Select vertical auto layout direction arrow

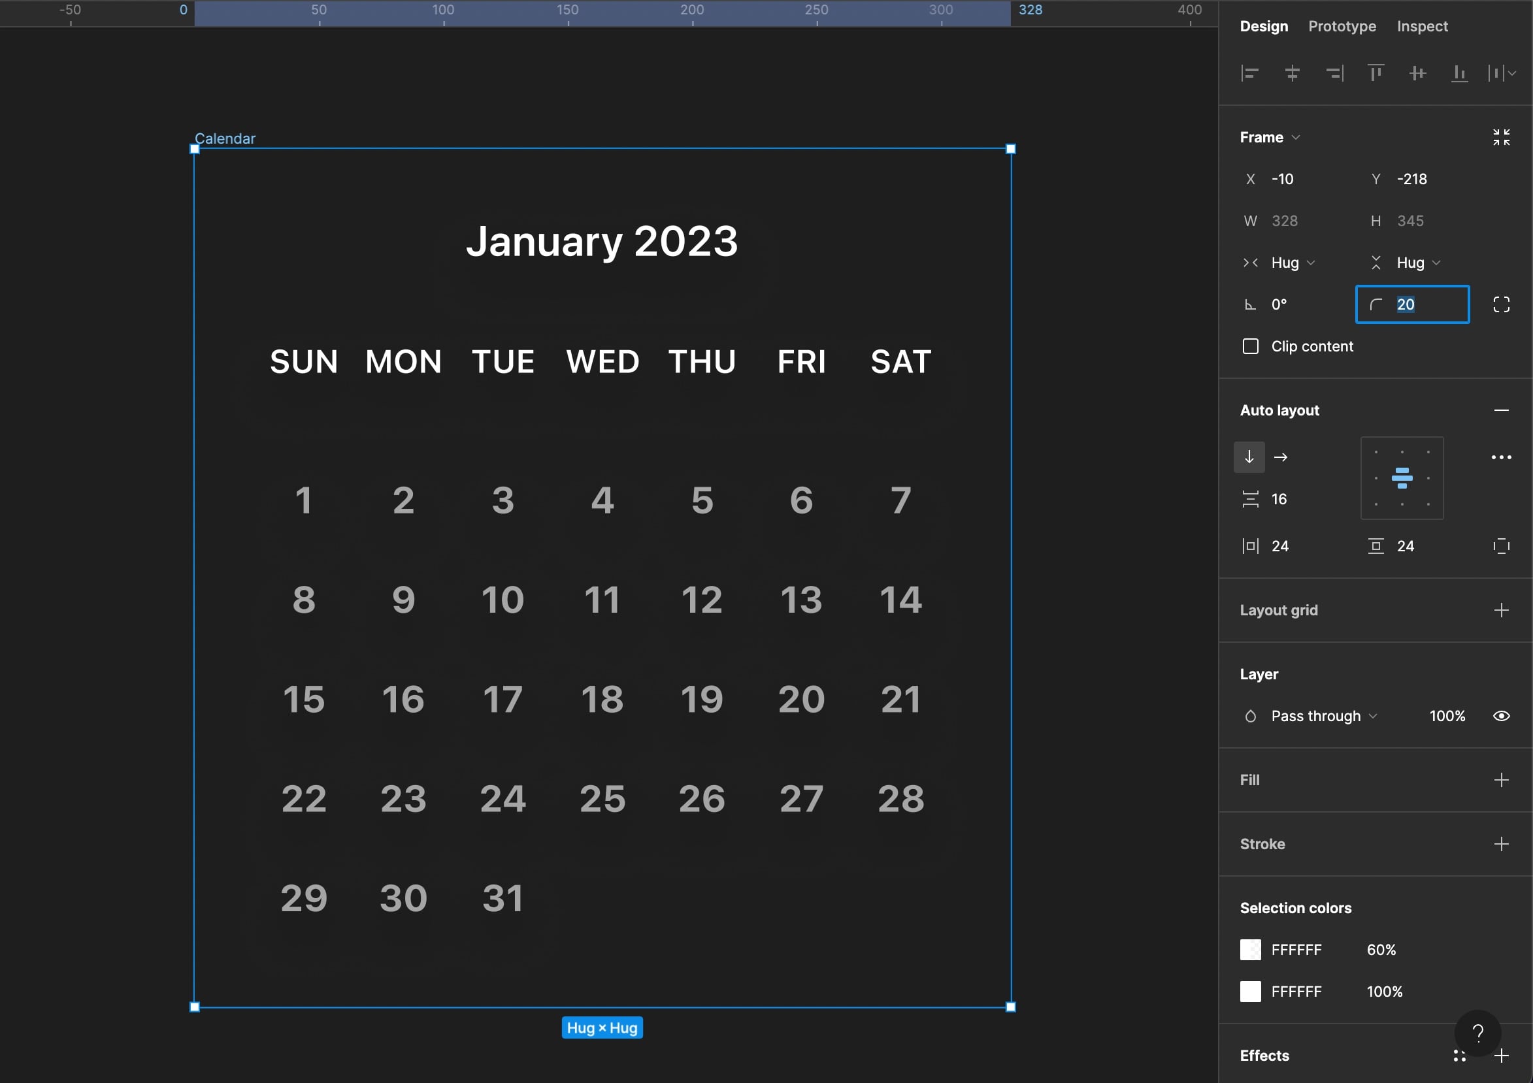(x=1249, y=458)
